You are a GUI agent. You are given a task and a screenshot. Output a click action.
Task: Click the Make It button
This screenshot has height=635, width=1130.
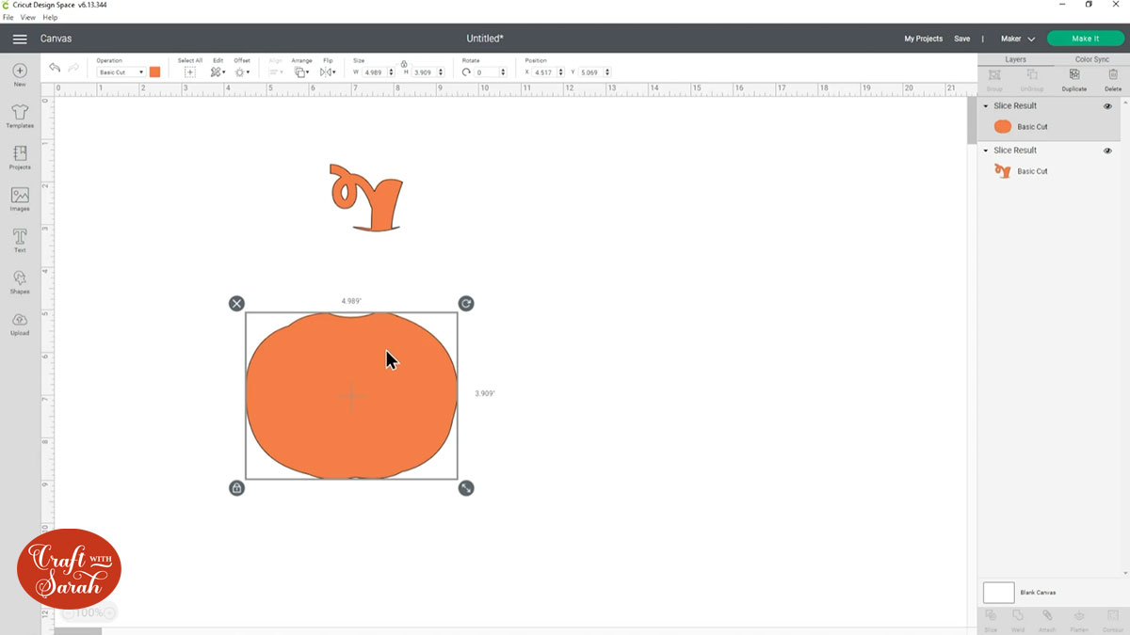[x=1085, y=39]
